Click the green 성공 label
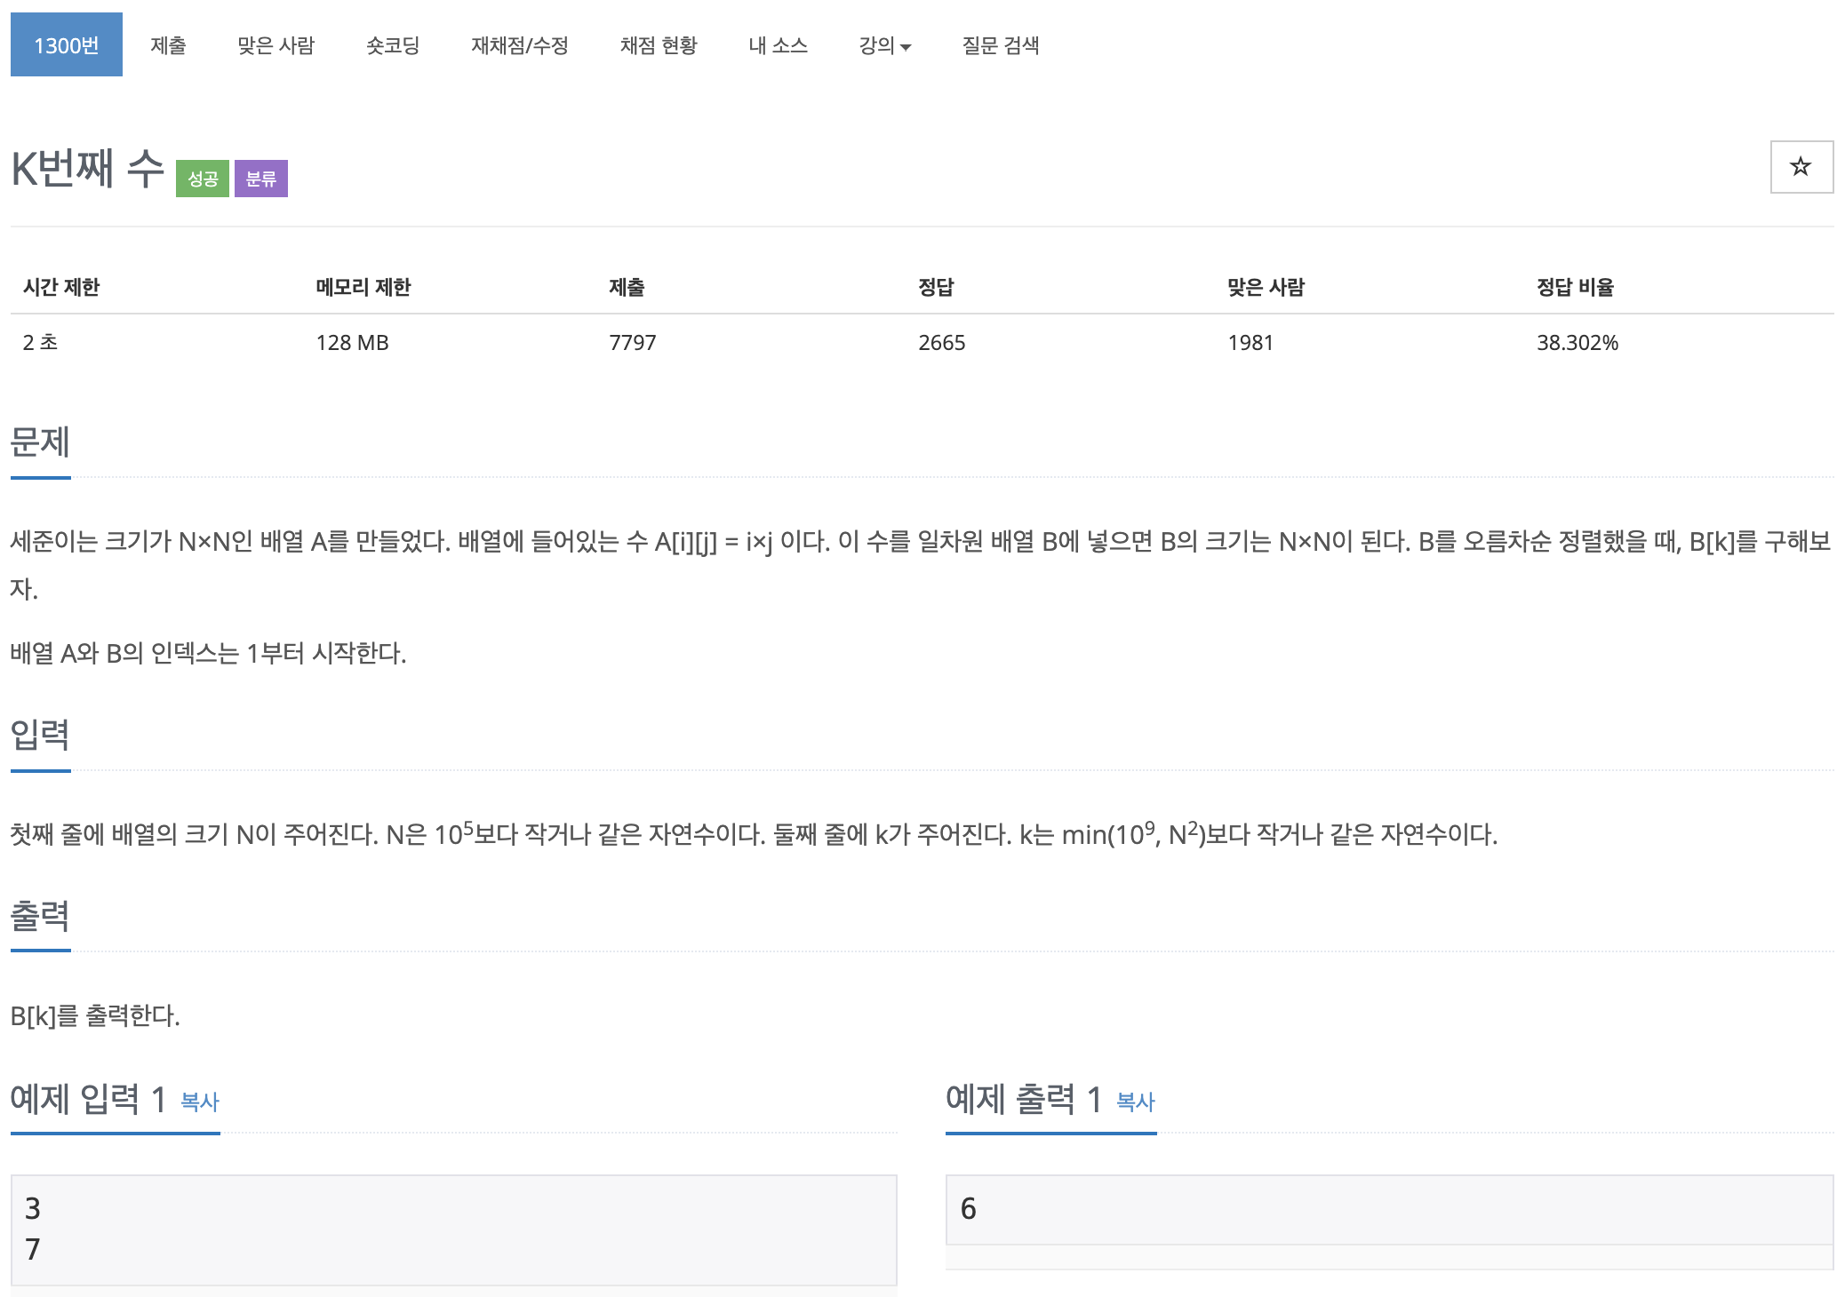The width and height of the screenshot is (1845, 1297). click(x=203, y=179)
